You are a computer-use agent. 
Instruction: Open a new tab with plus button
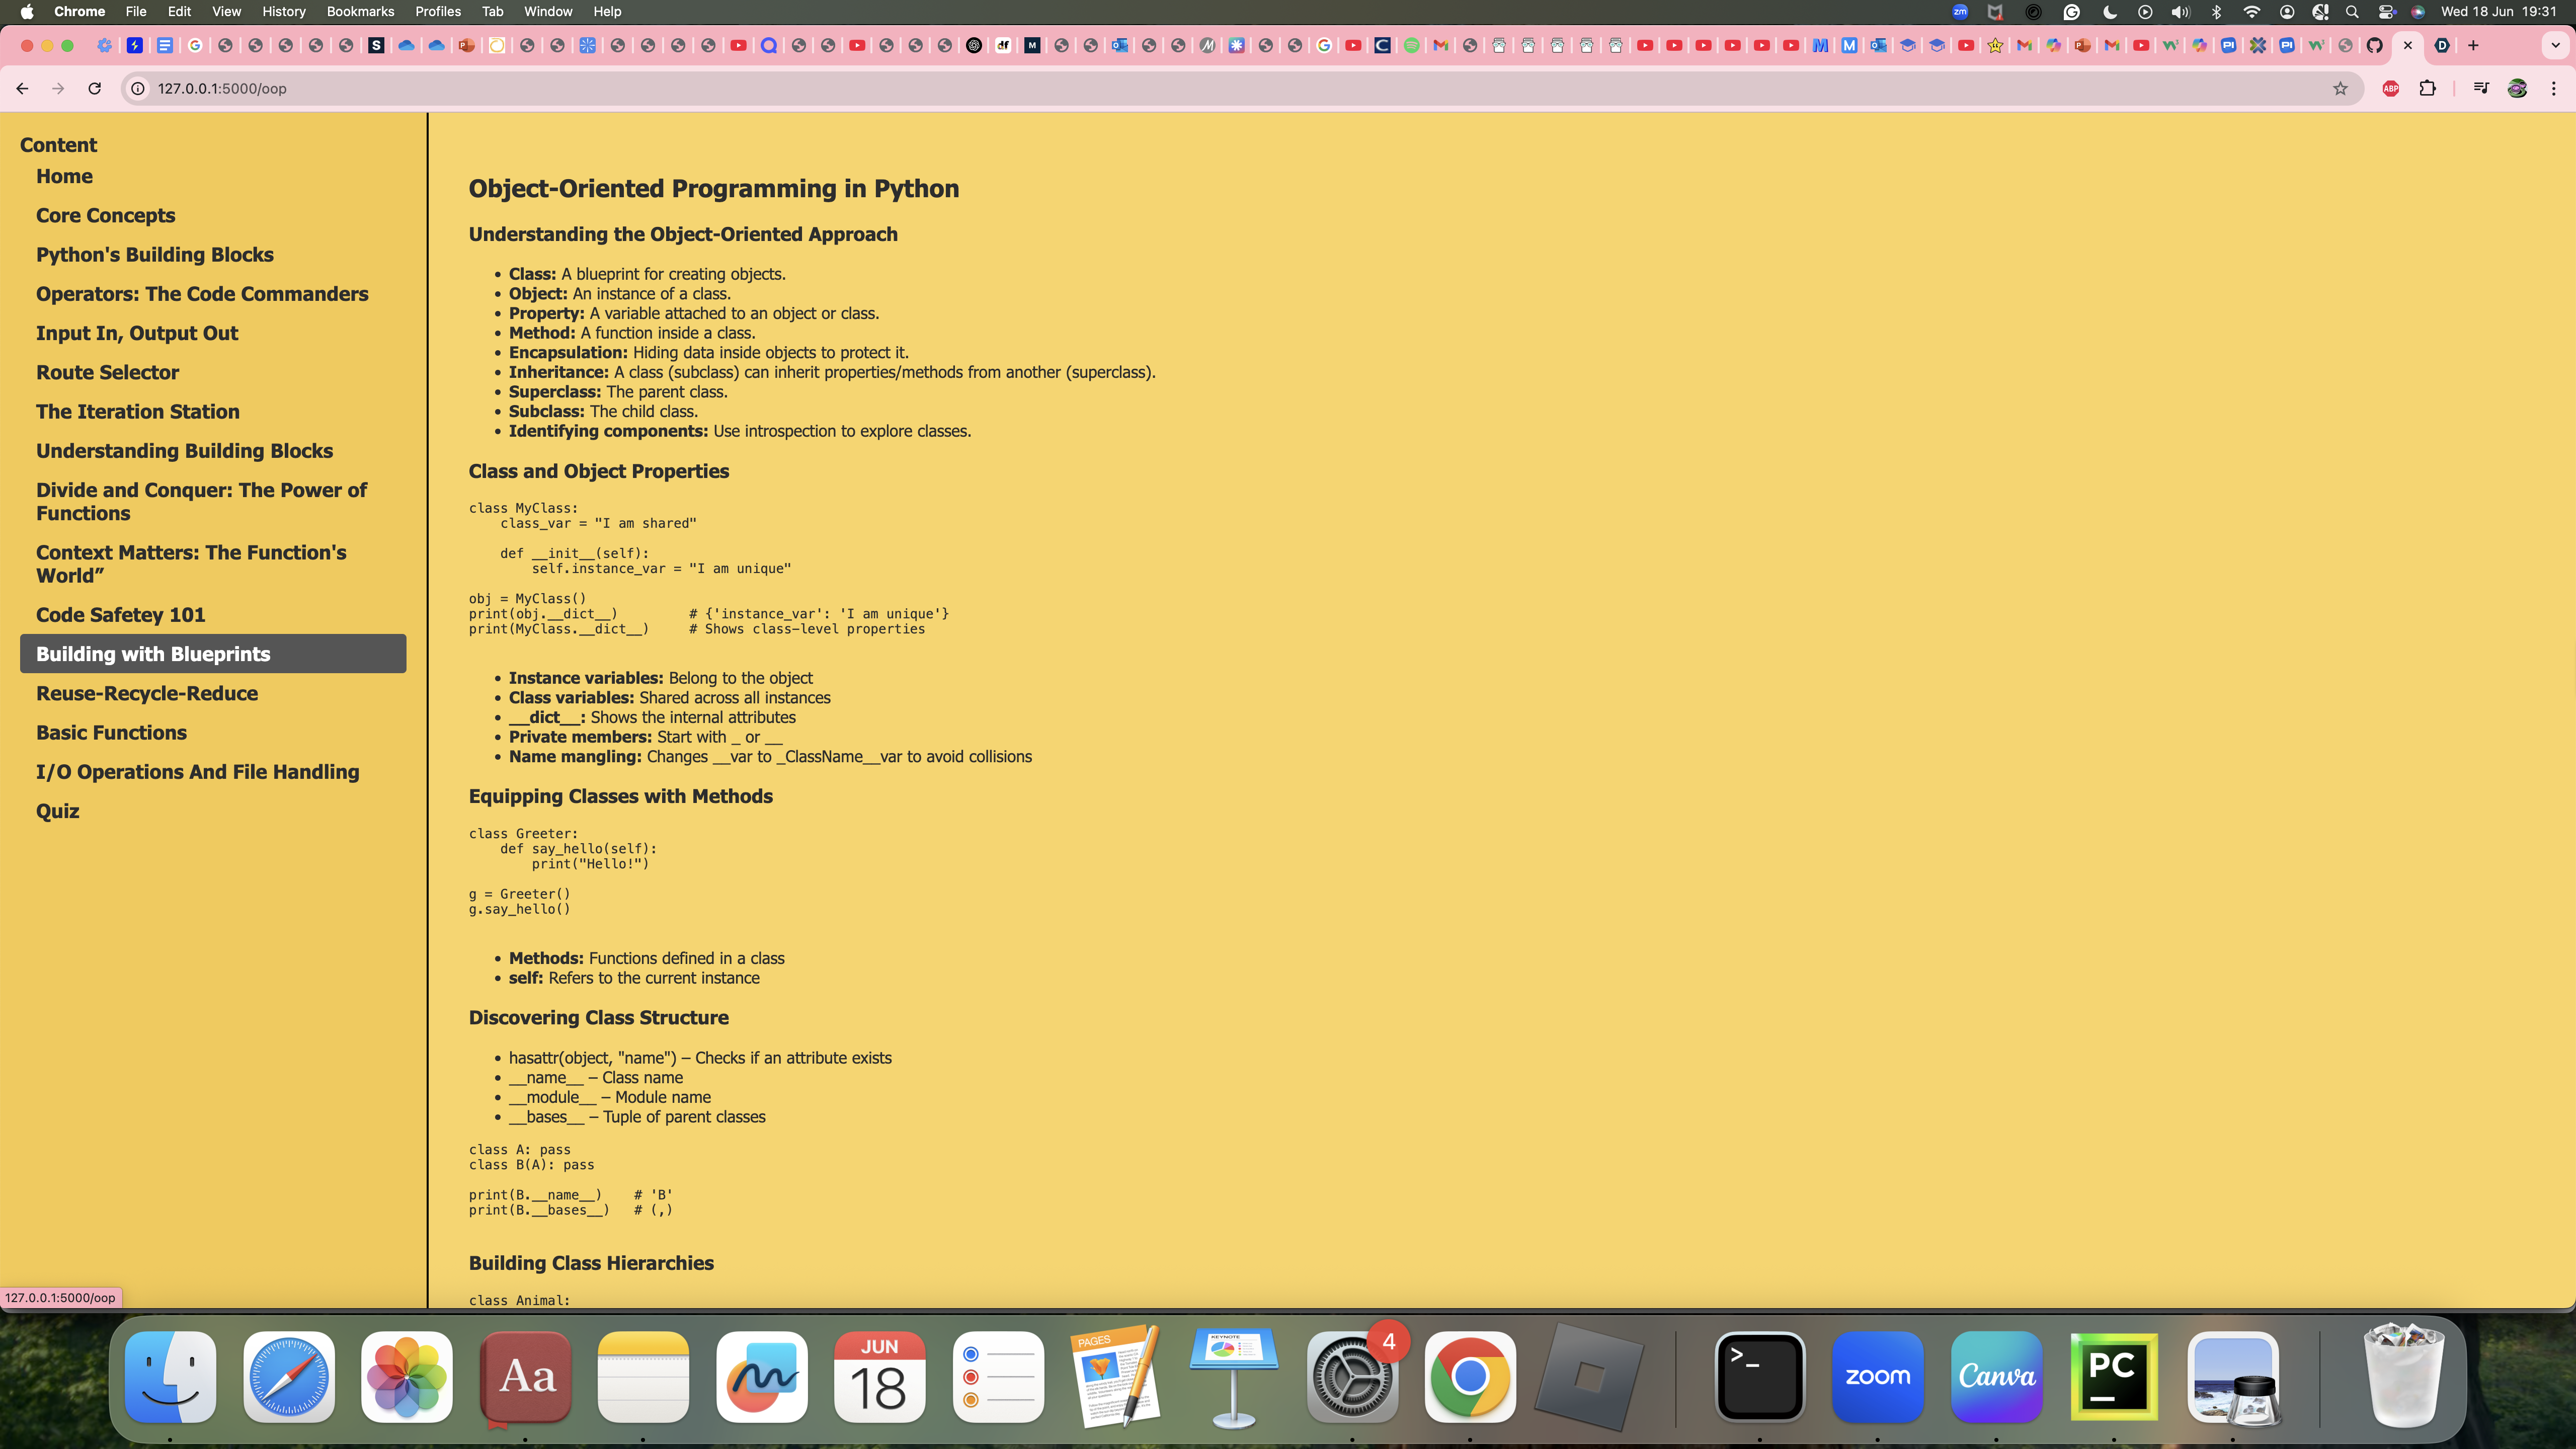point(2473,45)
